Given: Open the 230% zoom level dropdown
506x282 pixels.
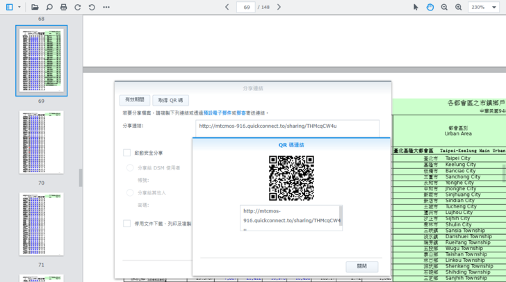Looking at the screenshot, I should point(485,7).
